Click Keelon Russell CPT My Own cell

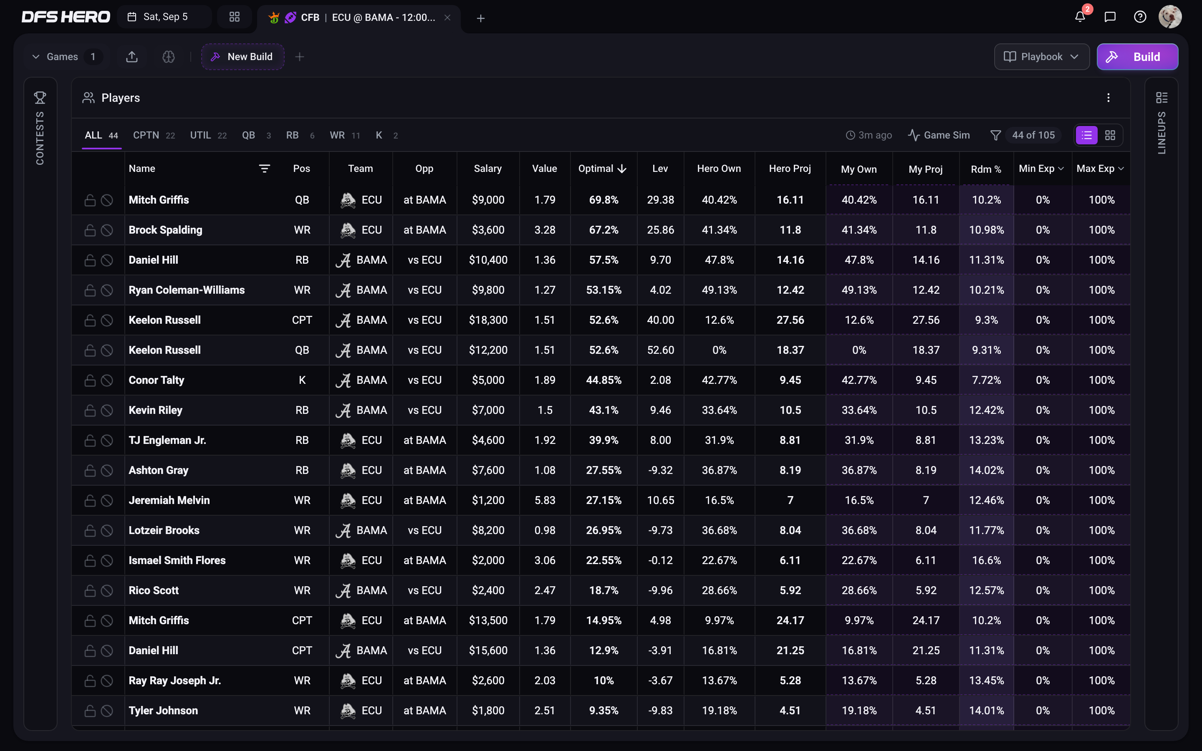coord(859,320)
